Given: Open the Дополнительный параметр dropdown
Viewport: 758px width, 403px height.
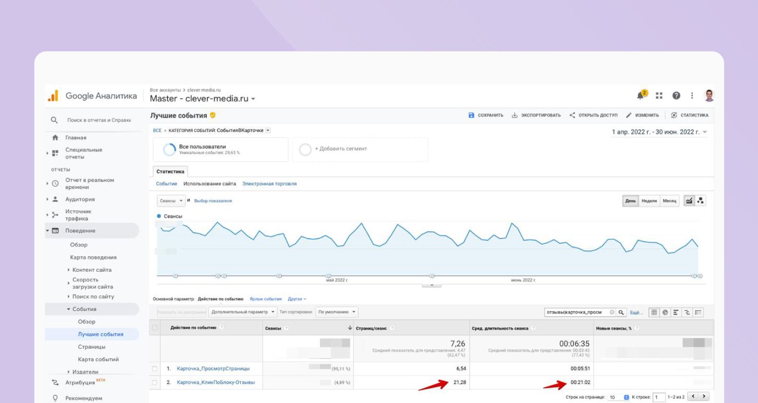Looking at the screenshot, I should tap(243, 312).
